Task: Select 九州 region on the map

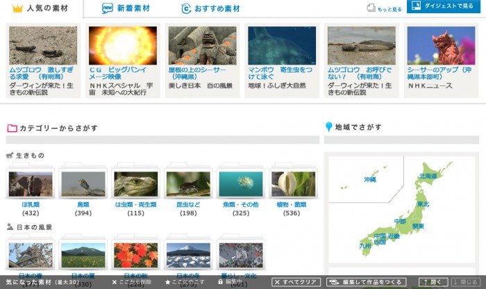Action: (x=364, y=245)
